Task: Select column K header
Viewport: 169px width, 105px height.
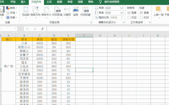Action: click(x=158, y=35)
